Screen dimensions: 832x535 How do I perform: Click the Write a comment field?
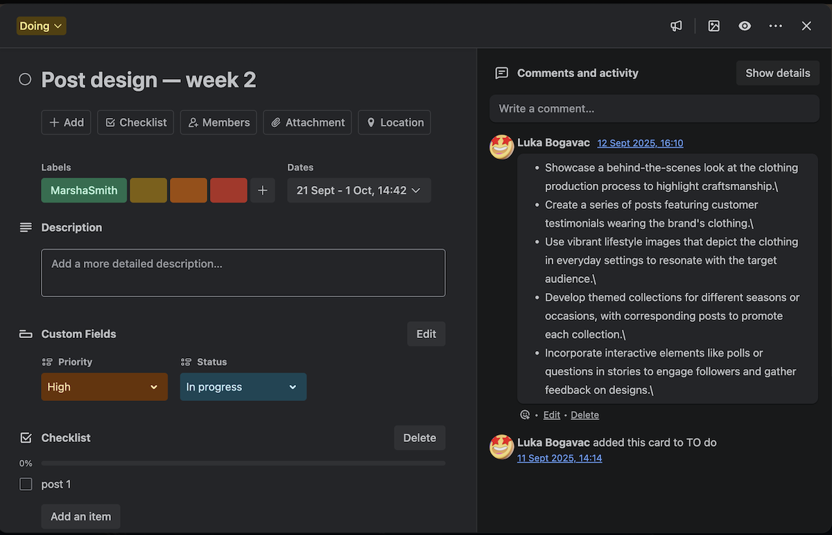tap(654, 108)
